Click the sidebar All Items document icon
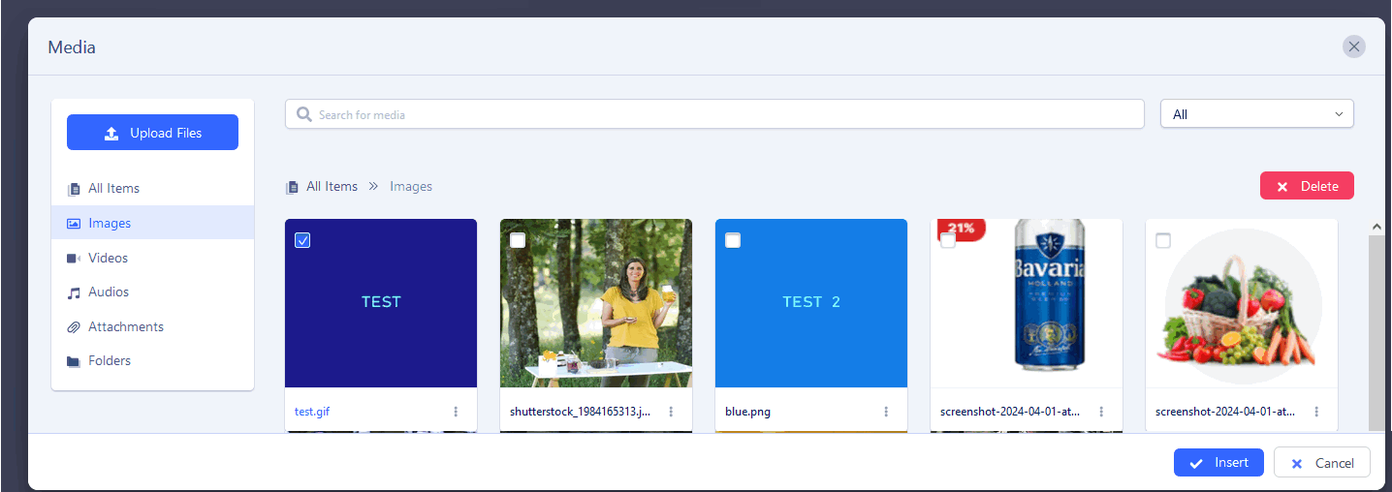This screenshot has width=1392, height=492. 74,189
